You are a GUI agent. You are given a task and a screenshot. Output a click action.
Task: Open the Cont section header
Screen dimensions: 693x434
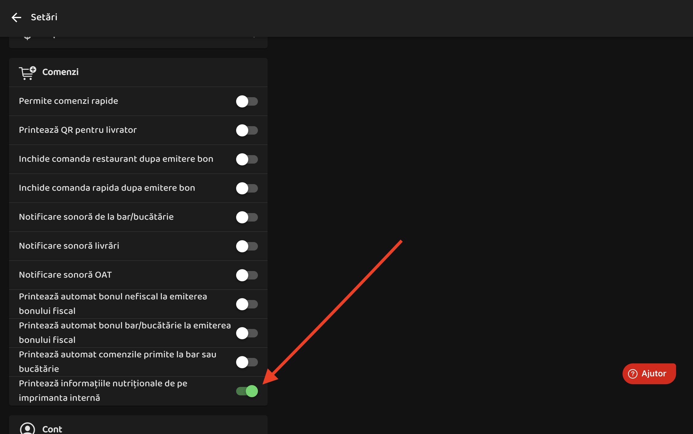point(52,429)
